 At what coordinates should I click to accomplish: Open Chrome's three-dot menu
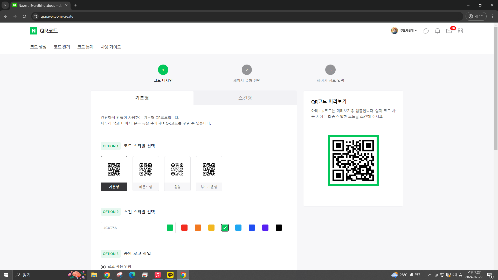click(492, 16)
